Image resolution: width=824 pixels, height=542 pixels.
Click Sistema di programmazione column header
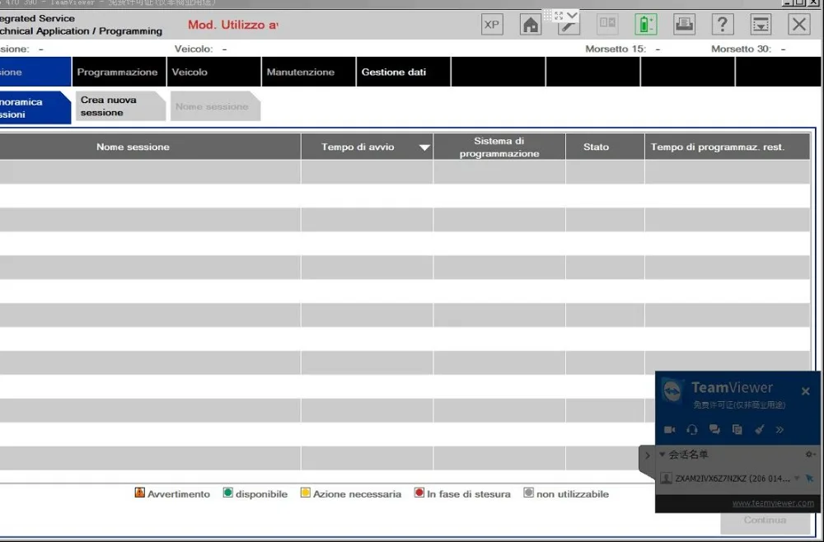499,147
